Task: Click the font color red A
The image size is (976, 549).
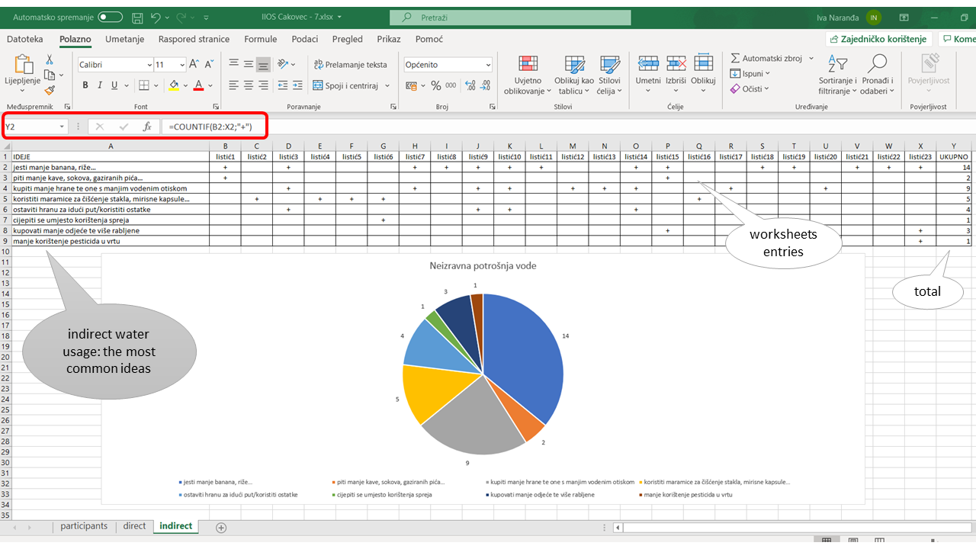Action: click(x=198, y=85)
